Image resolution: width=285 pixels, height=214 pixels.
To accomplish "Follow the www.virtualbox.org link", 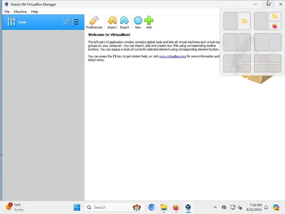I will tap(172, 56).
